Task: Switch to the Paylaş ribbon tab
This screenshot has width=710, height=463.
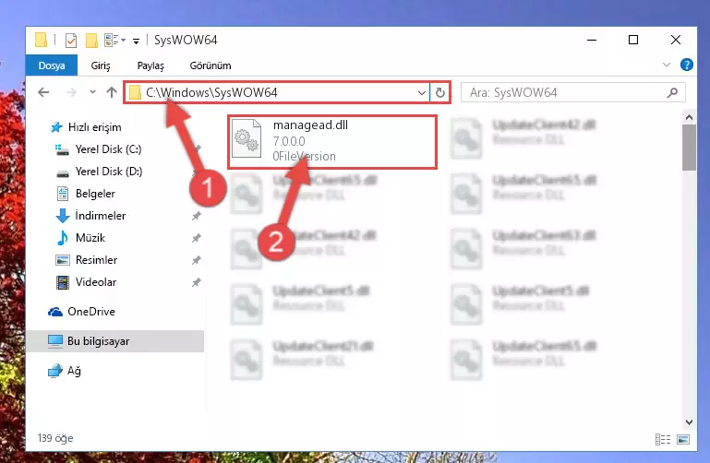Action: pyautogui.click(x=150, y=65)
